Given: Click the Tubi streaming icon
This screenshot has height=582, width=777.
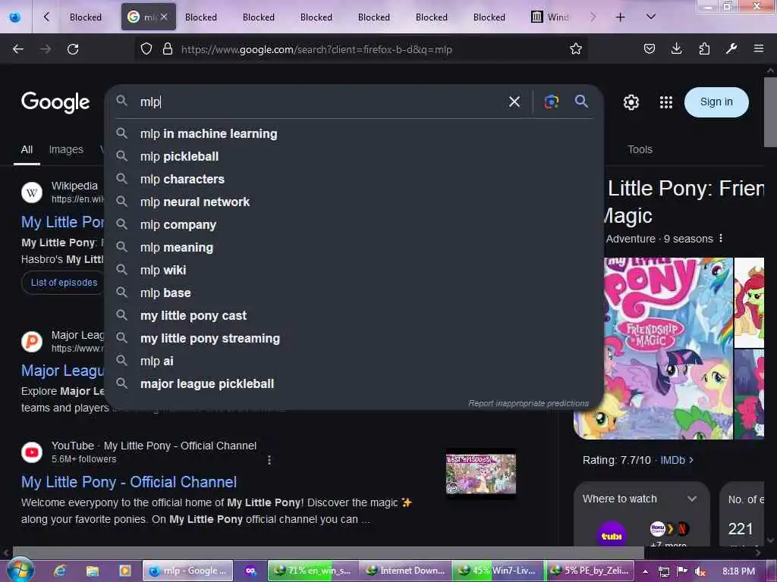Looking at the screenshot, I should (612, 535).
